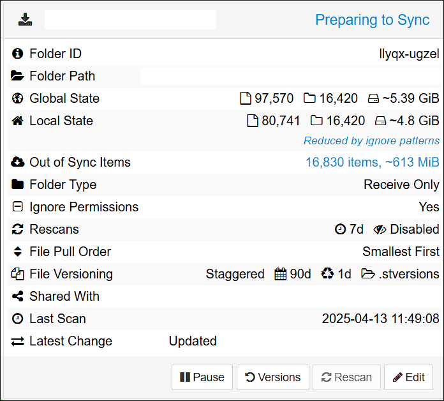
Task: Click the Folder ID info icon
Action: pos(18,54)
